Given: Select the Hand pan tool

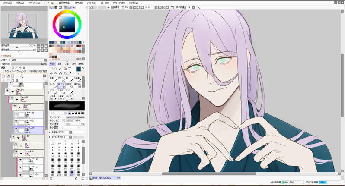Looking at the screenshot, I should 65,73.
